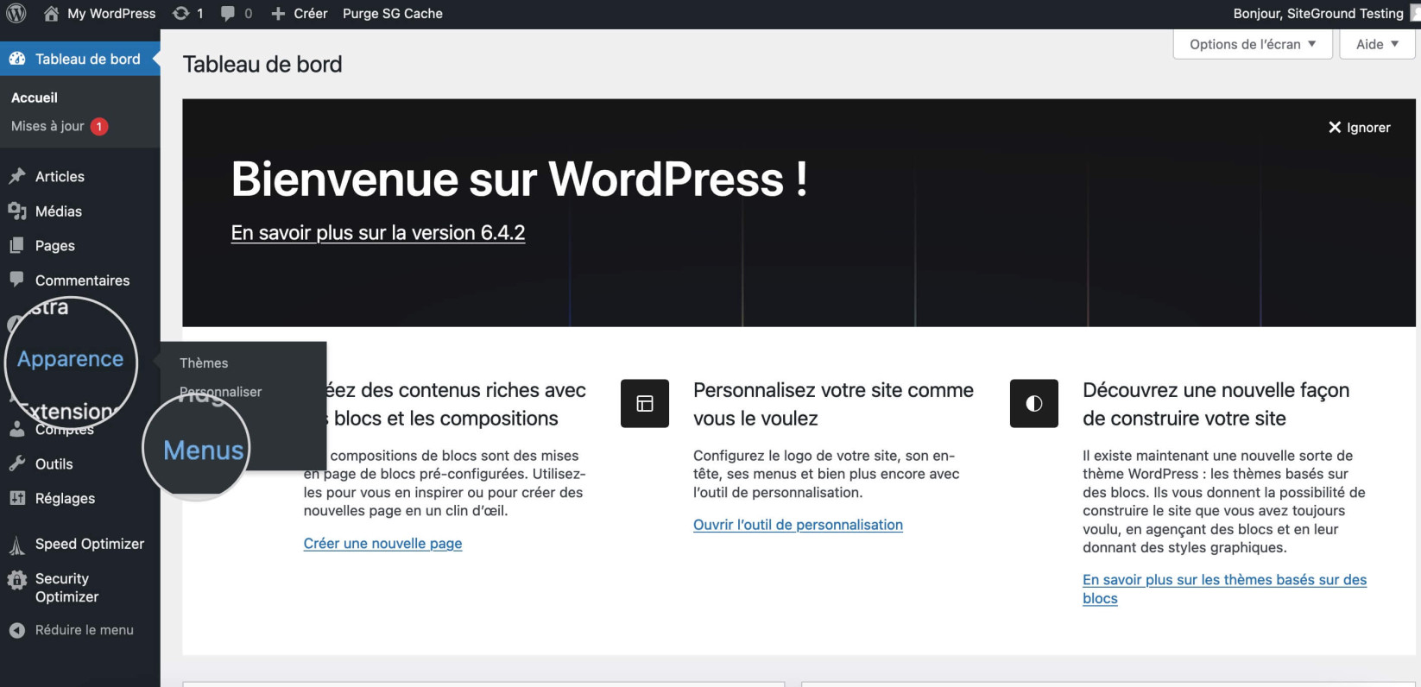Click the Réglages sliders icon
This screenshot has width=1421, height=687.
pos(17,498)
